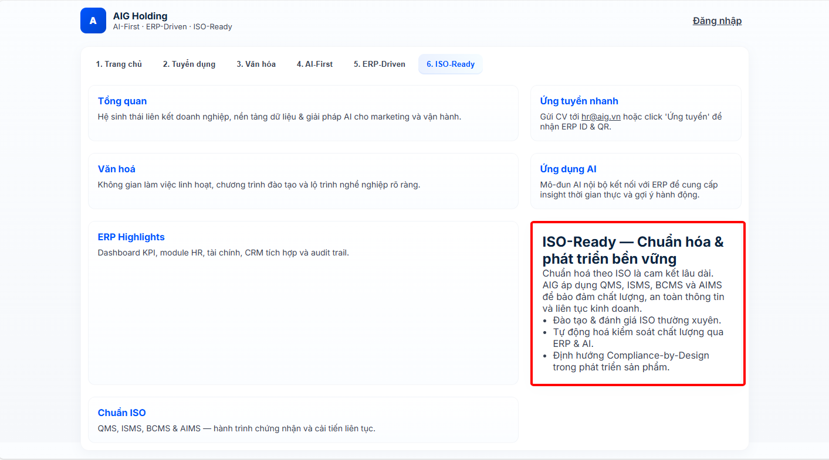Switch to the 1. Trang chủ tab
Viewport: 829px width, 460px height.
click(x=119, y=64)
